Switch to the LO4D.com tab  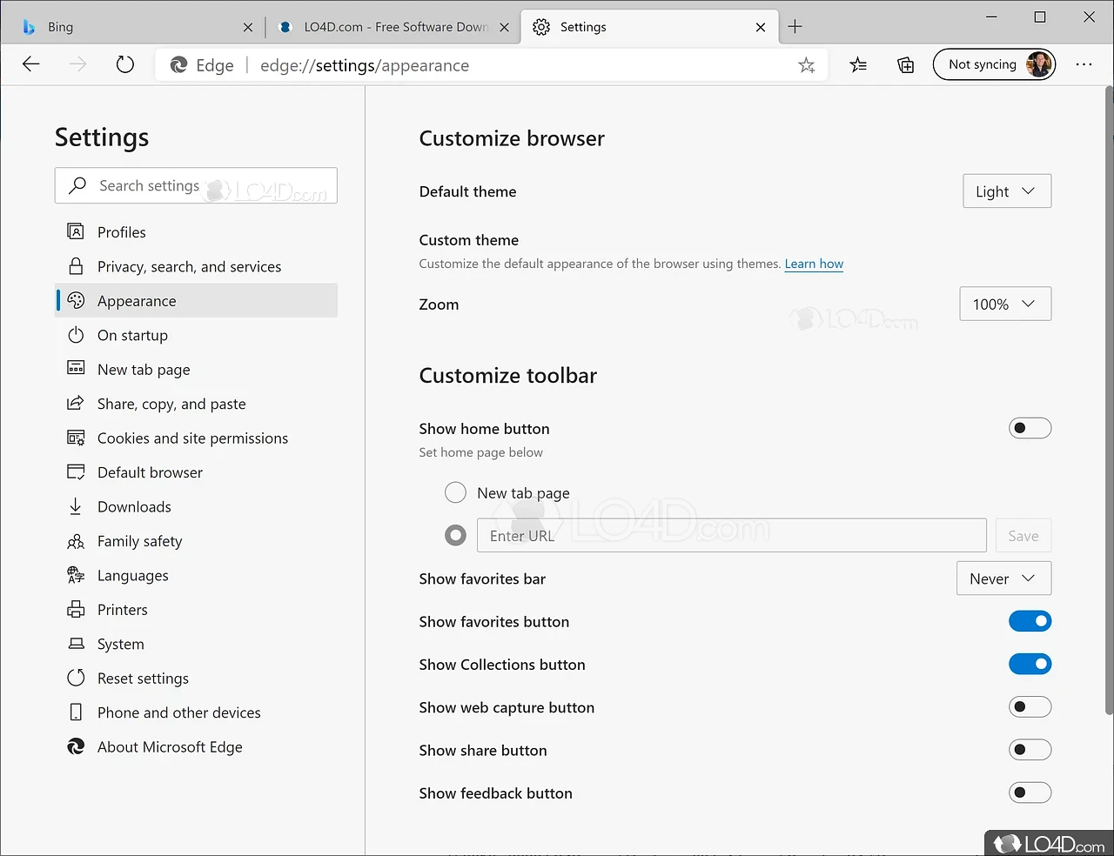coord(392,27)
